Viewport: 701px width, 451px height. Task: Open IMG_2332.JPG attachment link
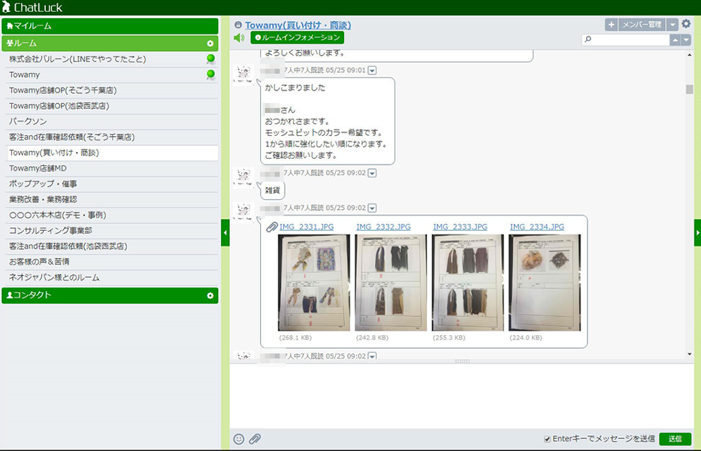pyautogui.click(x=383, y=227)
